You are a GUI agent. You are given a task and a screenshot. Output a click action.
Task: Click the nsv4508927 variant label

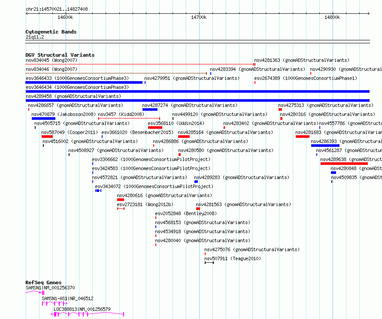pyautogui.click(x=116, y=150)
